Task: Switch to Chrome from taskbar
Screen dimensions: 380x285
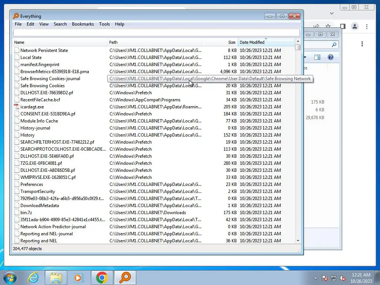Action: click(102, 278)
